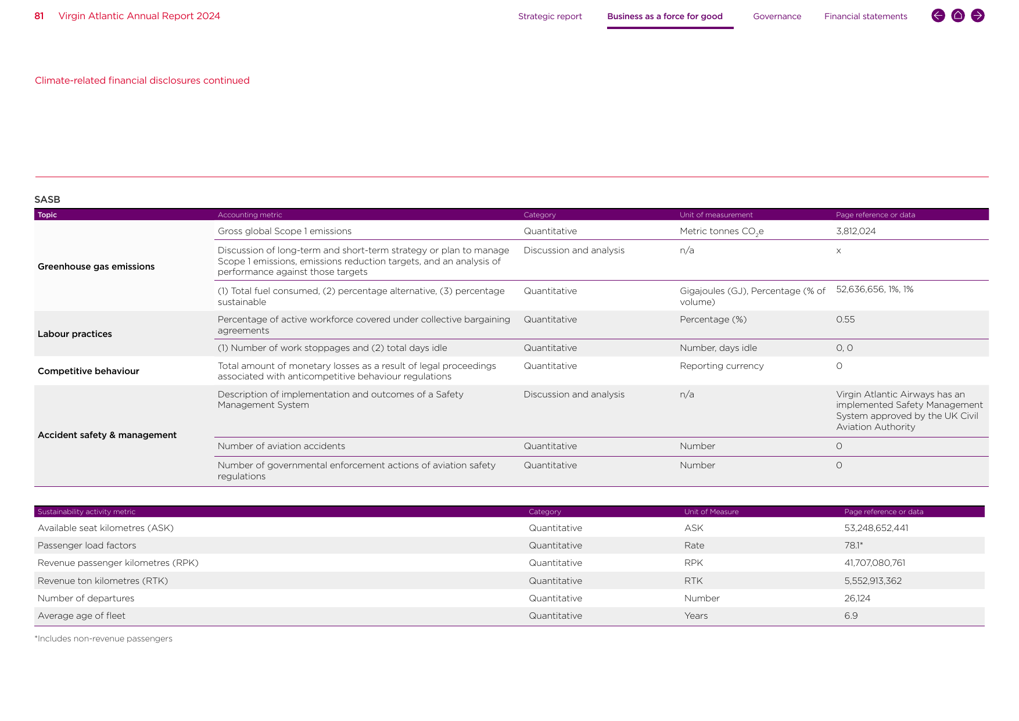This screenshot has height=721, width=1019.
Task: Click Accident safety & management topic cell
Action: [x=107, y=435]
